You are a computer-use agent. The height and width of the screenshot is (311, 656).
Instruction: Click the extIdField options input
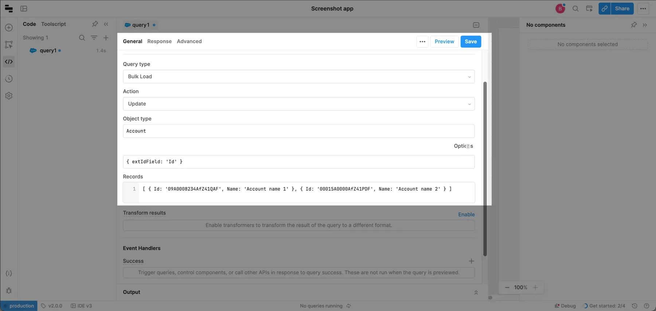pyautogui.click(x=299, y=162)
